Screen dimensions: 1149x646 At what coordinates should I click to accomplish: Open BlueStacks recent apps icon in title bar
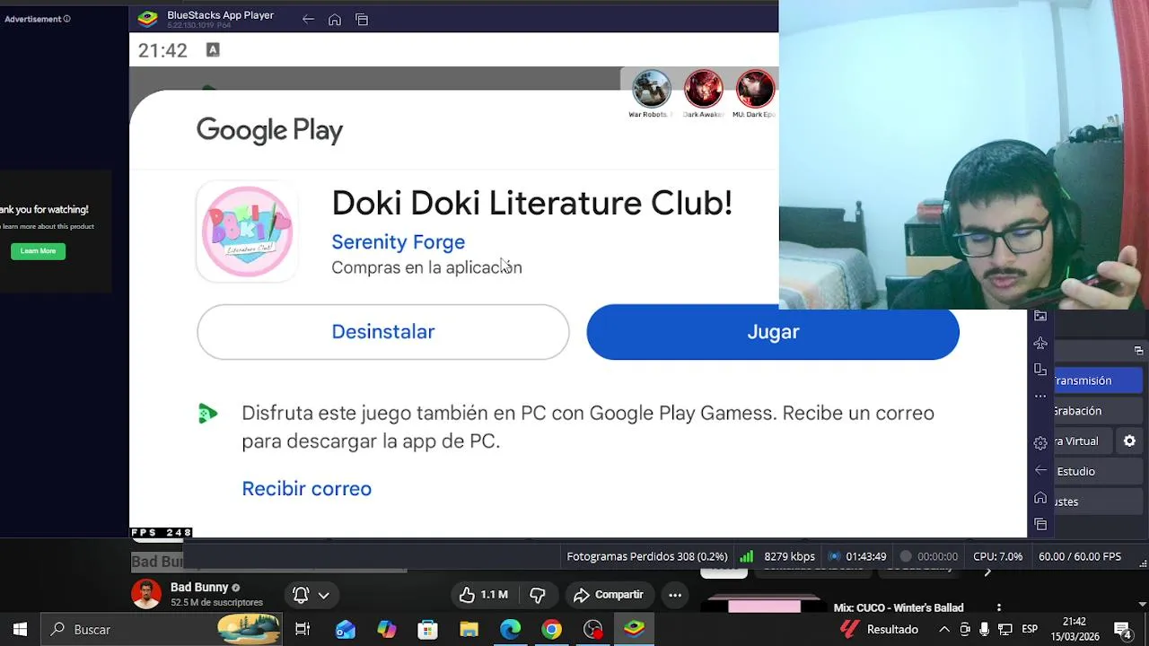[x=362, y=20]
